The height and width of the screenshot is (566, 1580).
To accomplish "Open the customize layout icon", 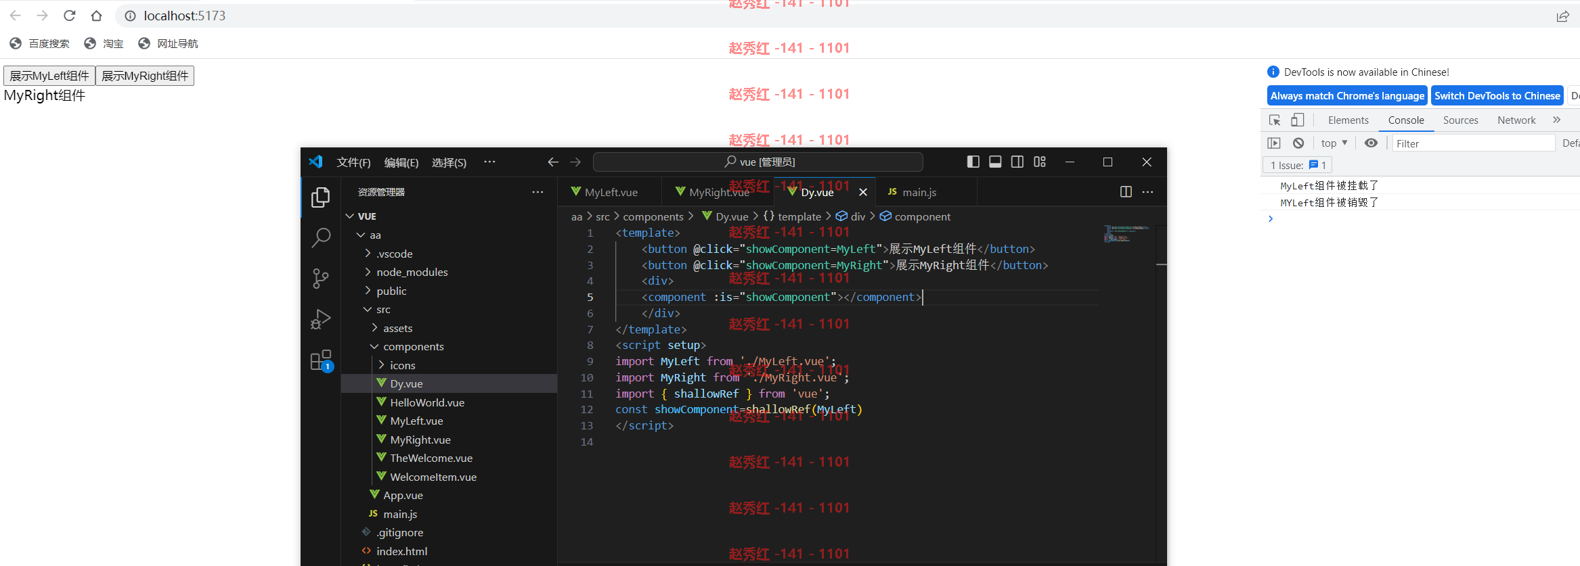I will 1040,162.
